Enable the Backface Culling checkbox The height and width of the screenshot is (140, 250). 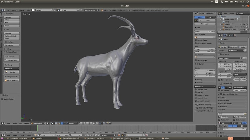click(196, 95)
